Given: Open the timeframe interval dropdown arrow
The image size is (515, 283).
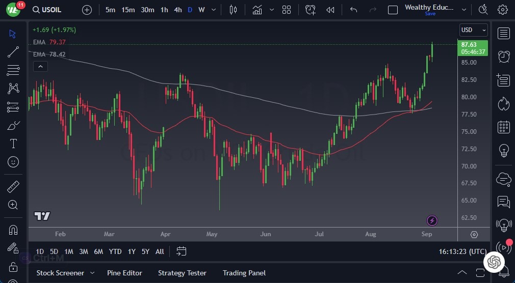Looking at the screenshot, I should coord(213,10).
